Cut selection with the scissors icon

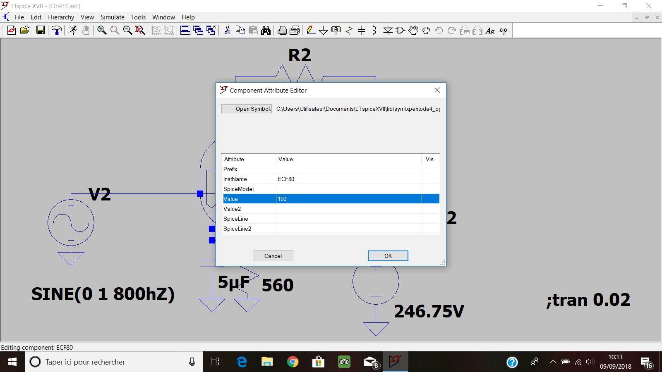(x=227, y=30)
